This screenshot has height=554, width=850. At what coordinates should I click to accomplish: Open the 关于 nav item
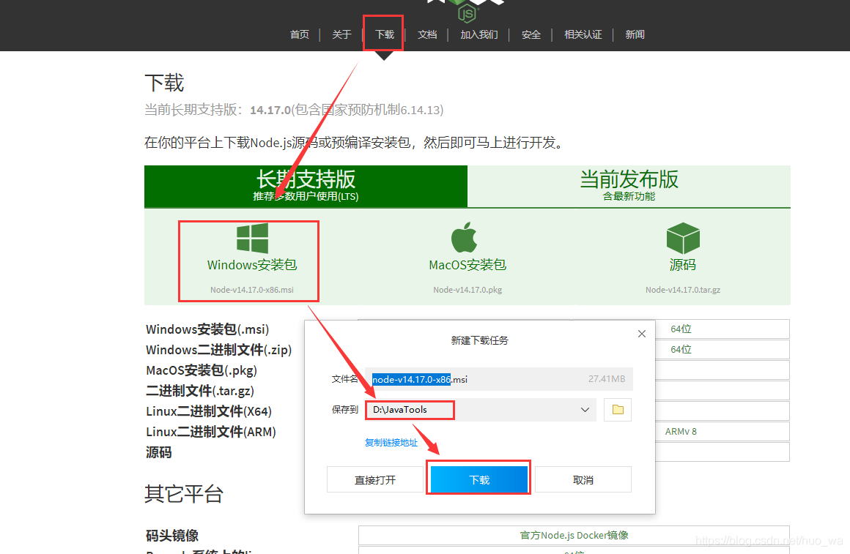click(x=341, y=34)
